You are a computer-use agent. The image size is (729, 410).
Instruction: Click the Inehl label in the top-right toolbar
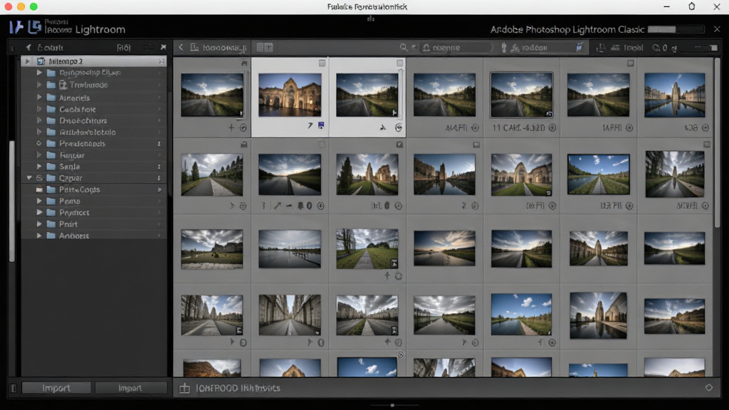pyautogui.click(x=633, y=48)
